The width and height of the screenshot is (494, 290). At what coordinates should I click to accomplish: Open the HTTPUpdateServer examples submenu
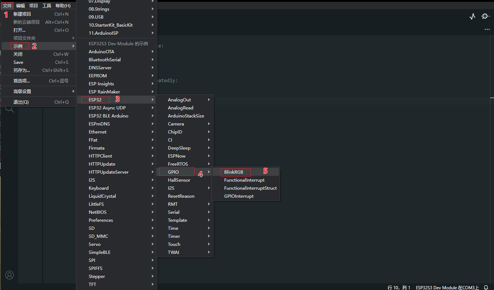pos(116,172)
